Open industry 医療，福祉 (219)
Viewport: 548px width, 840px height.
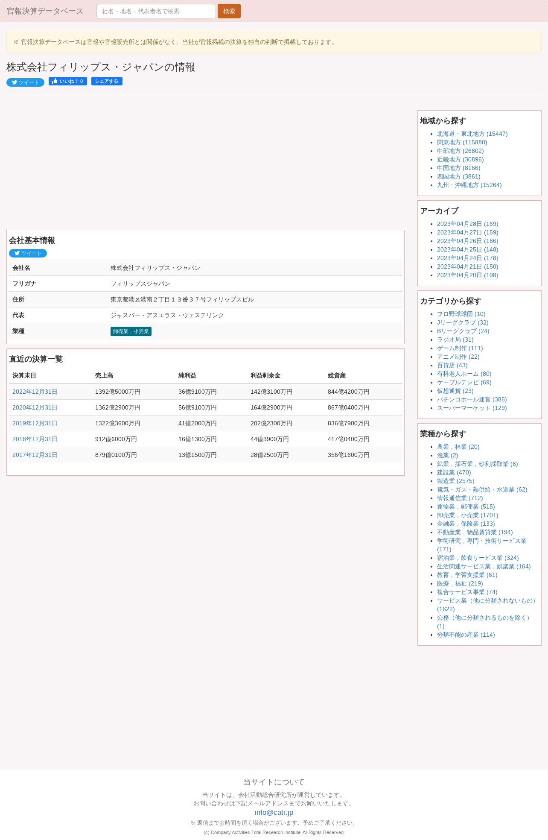click(460, 583)
